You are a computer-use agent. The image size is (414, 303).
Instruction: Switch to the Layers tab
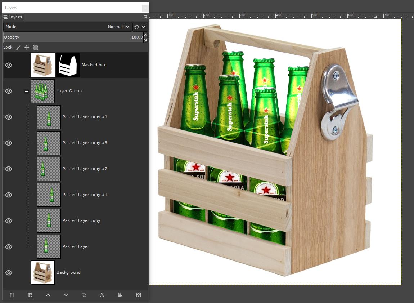click(13, 17)
